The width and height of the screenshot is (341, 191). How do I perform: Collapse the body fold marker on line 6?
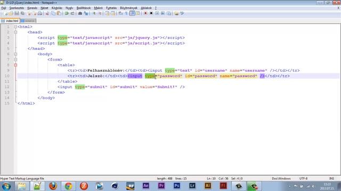click(15, 54)
